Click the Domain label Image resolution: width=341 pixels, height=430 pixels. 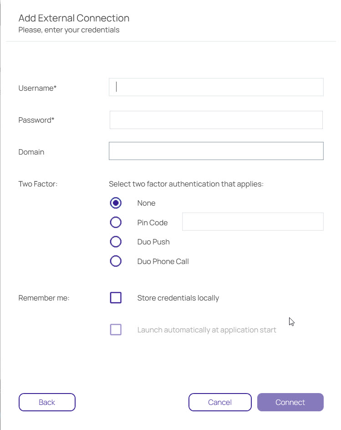[31, 152]
